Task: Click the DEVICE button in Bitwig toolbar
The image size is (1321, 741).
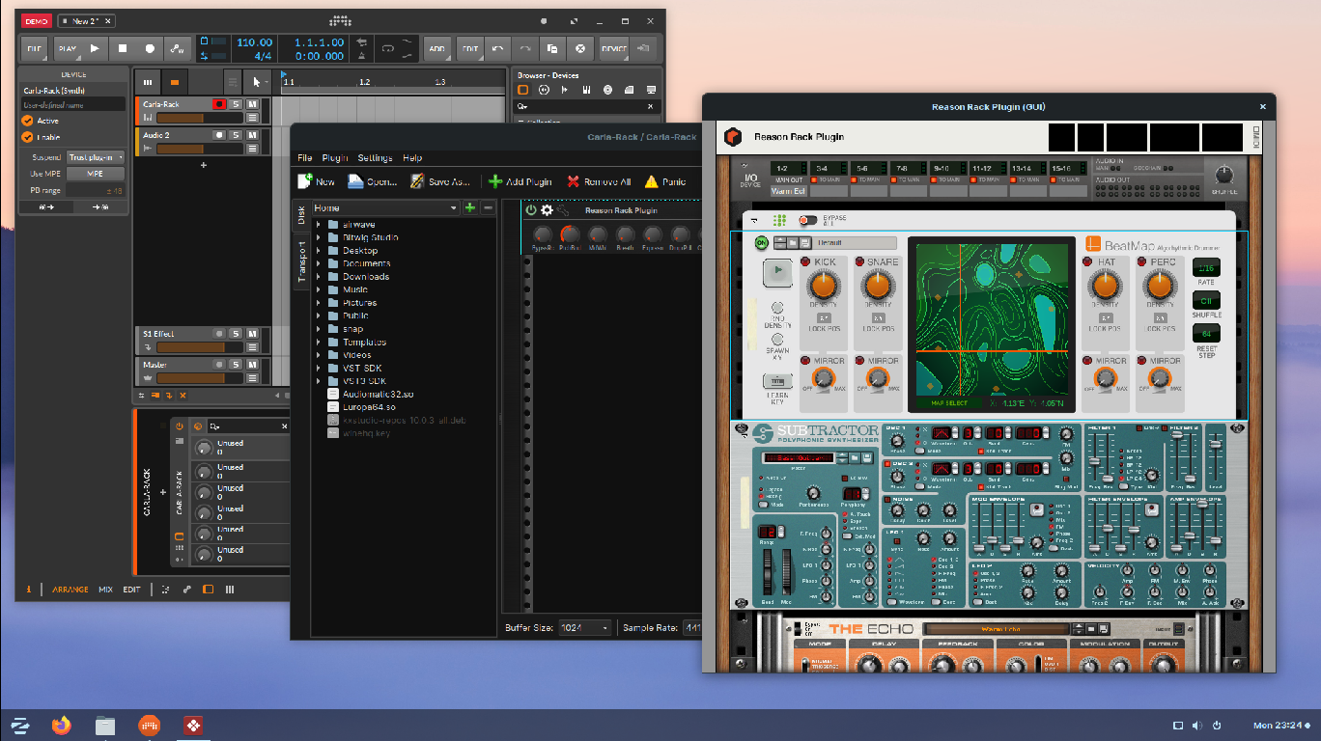Action: point(613,48)
